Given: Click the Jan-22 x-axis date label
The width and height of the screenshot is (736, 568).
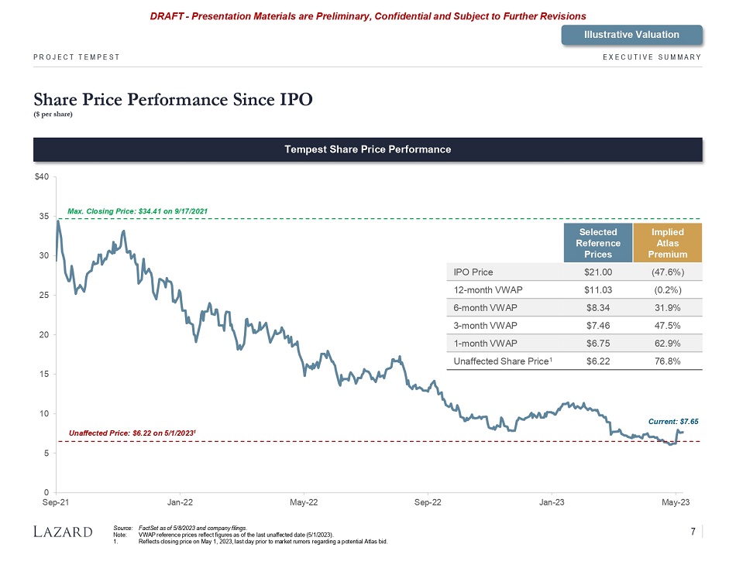Looking at the screenshot, I should click(180, 503).
